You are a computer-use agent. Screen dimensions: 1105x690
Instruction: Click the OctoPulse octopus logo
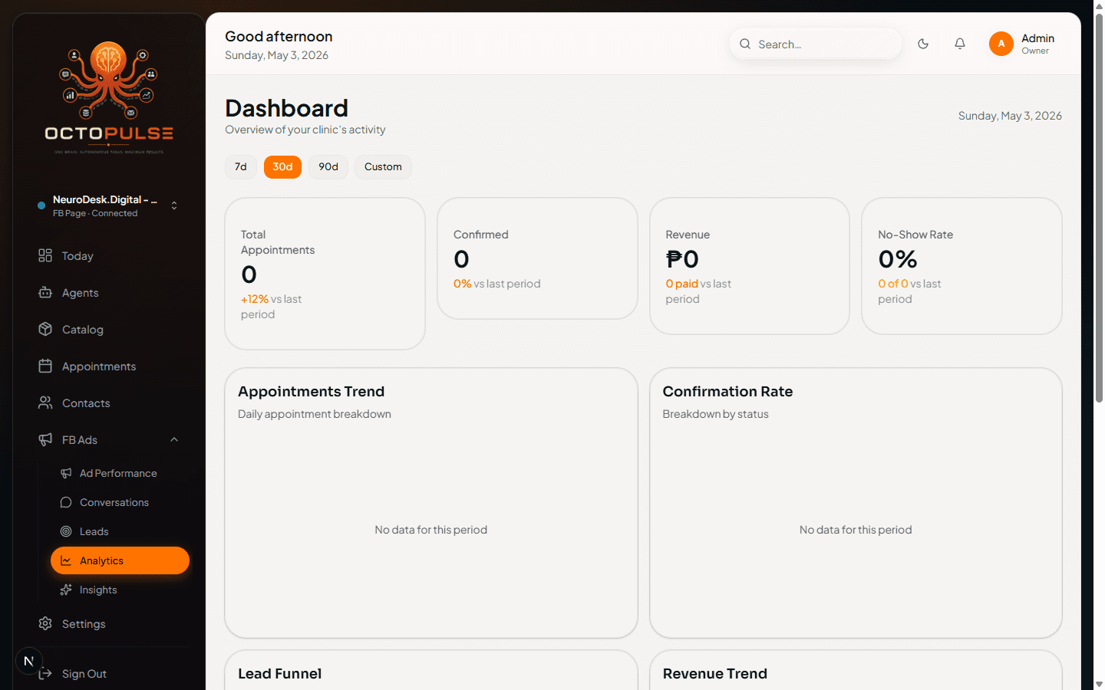[x=109, y=97]
